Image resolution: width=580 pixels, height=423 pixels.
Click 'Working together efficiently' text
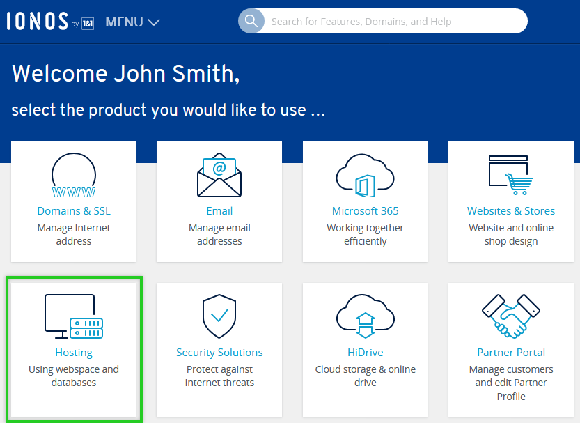[365, 234]
